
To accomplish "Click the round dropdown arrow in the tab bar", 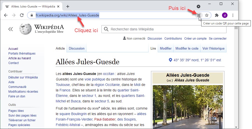I will click(198, 6).
